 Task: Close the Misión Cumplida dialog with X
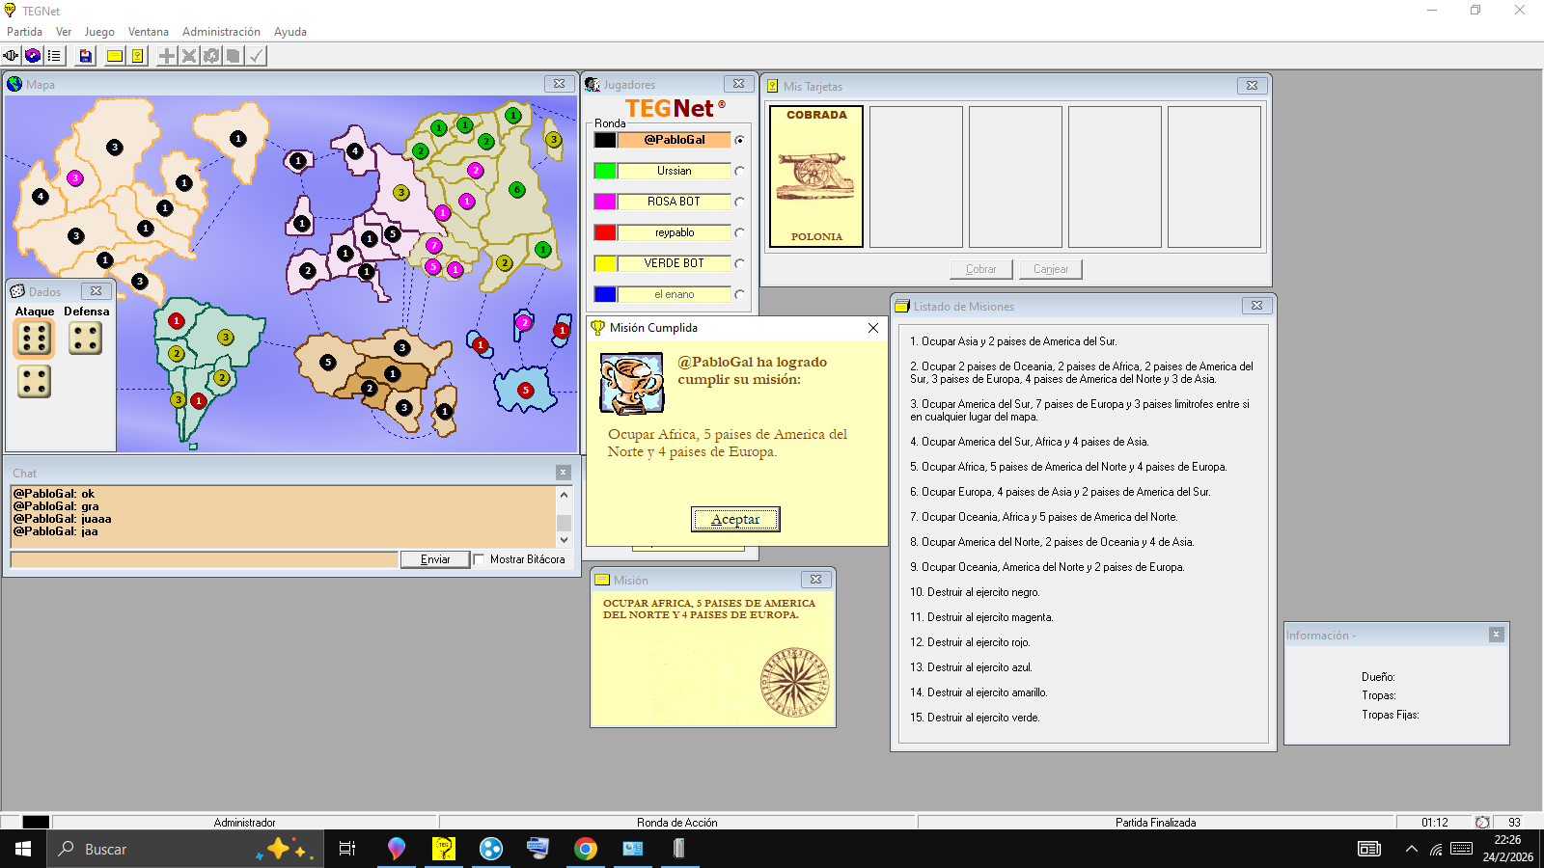(x=872, y=328)
